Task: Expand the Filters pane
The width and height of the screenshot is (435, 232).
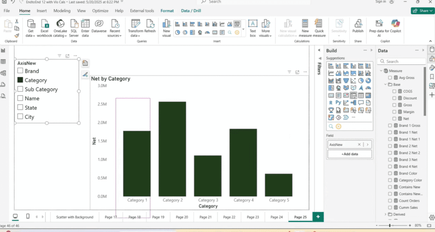Action: click(319, 50)
